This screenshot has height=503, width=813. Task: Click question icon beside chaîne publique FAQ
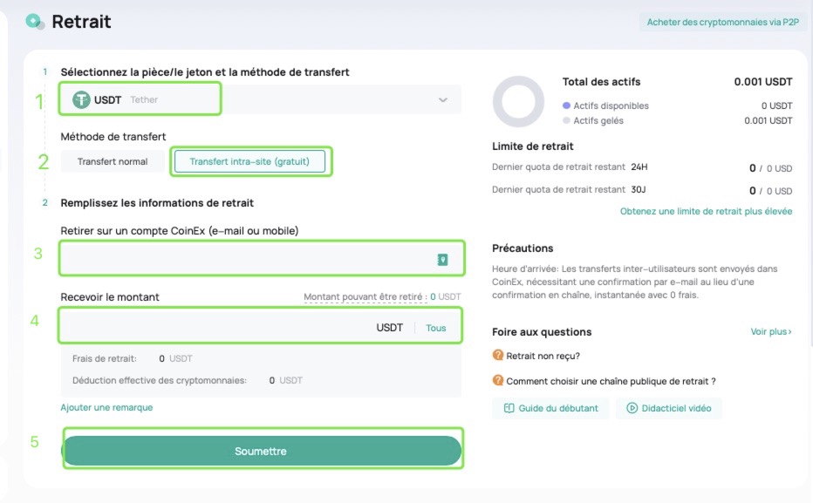point(498,380)
